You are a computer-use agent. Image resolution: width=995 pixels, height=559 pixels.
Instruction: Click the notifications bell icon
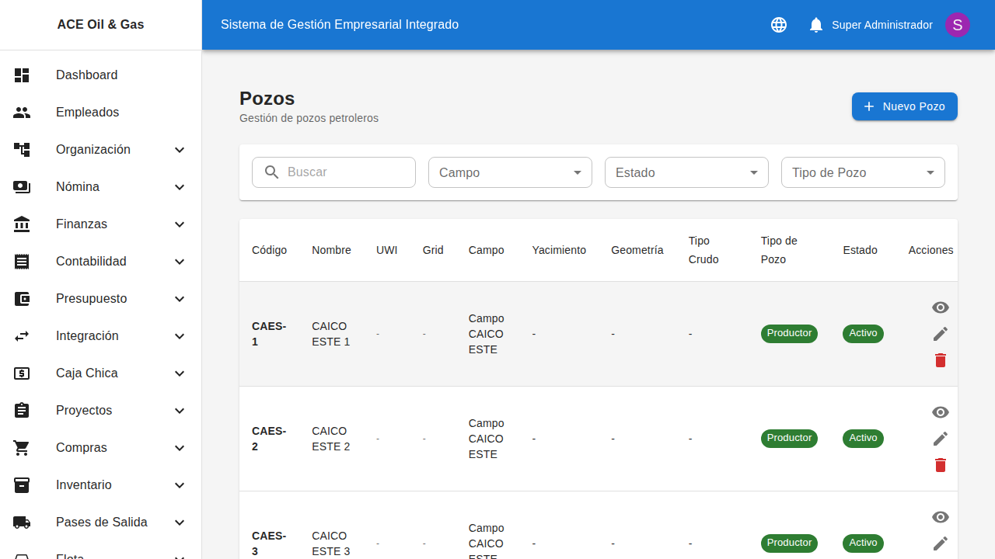click(815, 25)
